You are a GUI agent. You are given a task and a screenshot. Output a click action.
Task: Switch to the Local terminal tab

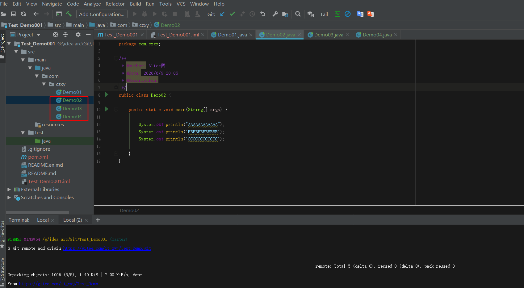[43, 220]
